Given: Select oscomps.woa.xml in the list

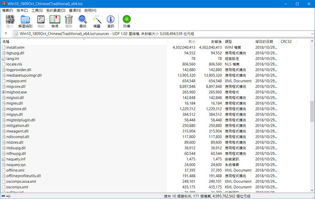Looking at the screenshot, I should click(21, 182).
